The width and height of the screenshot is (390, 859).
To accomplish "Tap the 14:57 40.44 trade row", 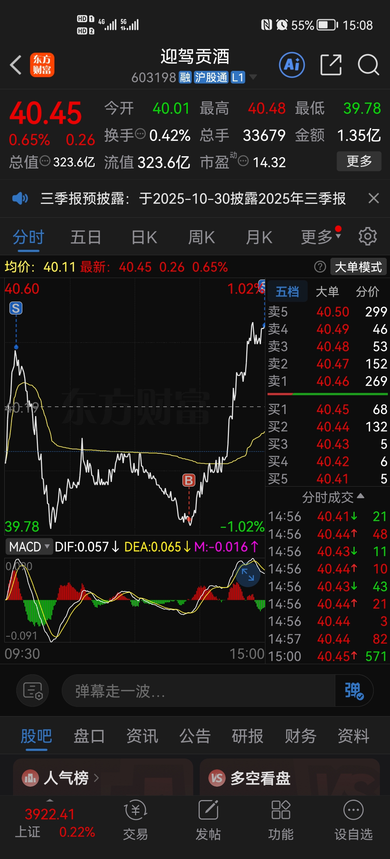I will 328,639.
